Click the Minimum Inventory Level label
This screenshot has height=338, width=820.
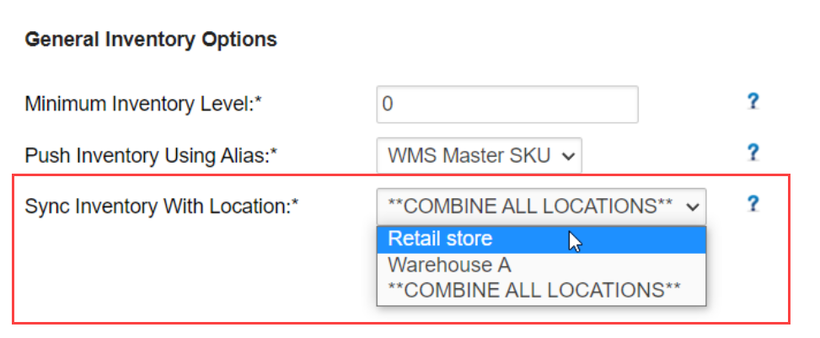point(142,105)
